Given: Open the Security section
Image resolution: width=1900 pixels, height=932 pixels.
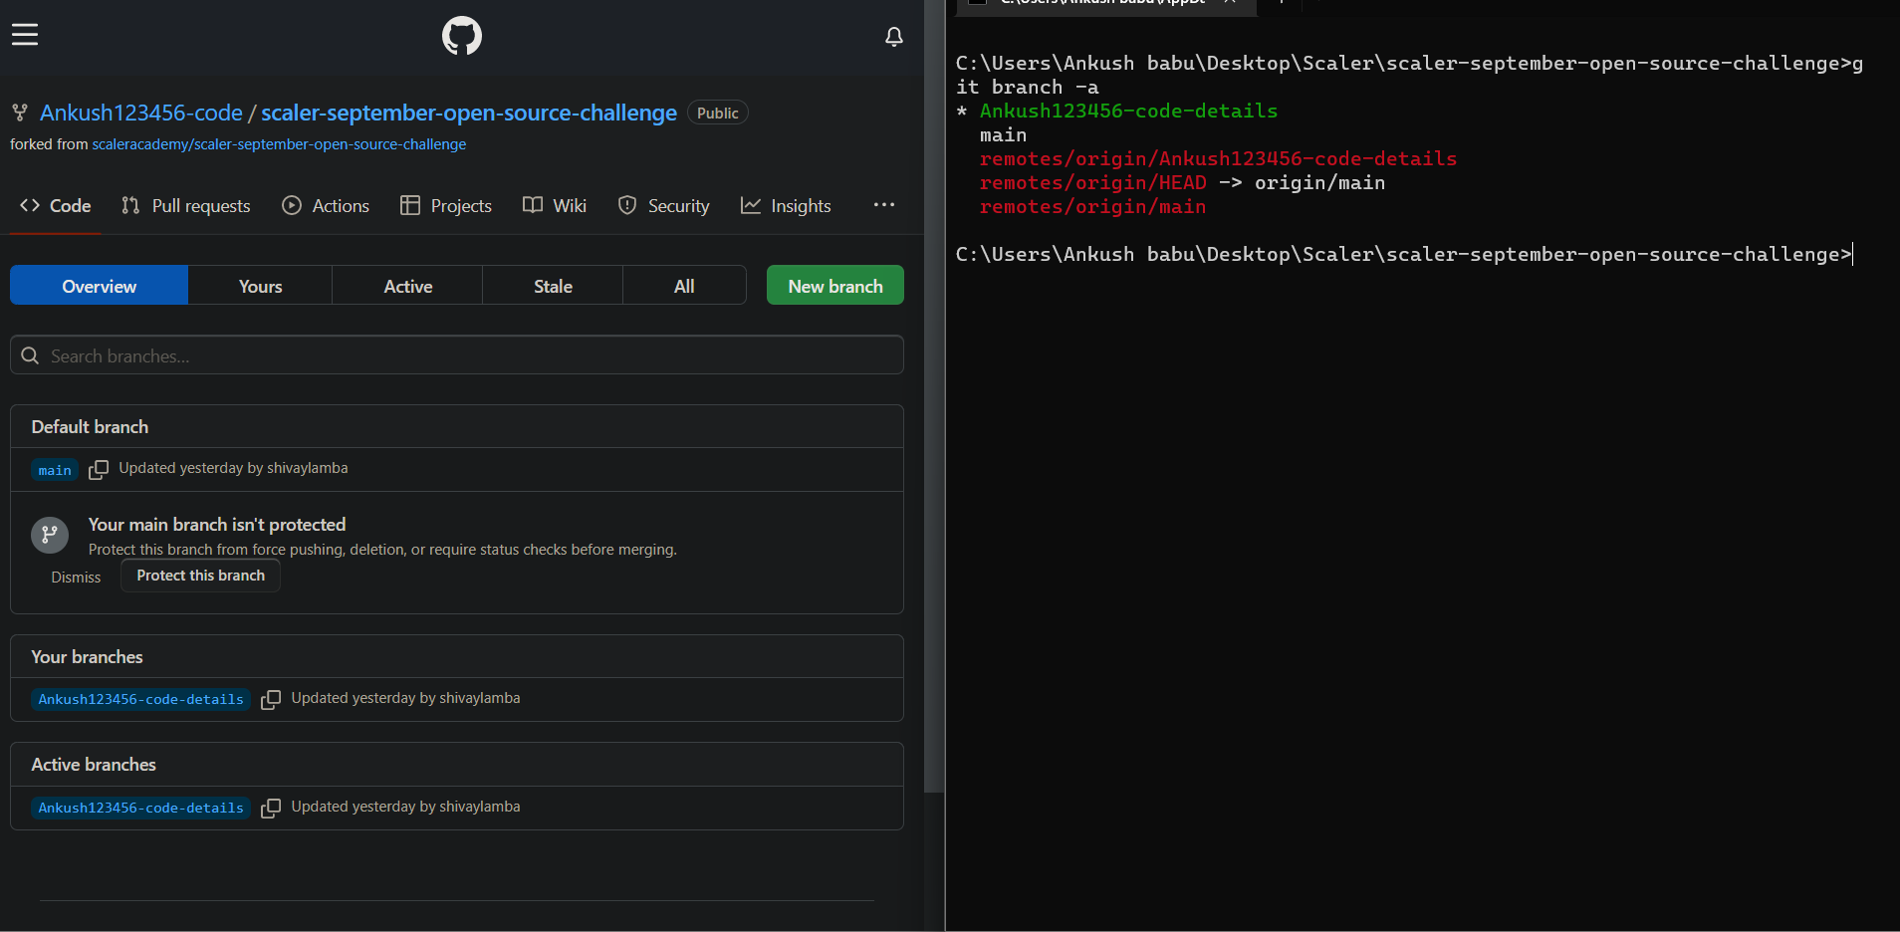Looking at the screenshot, I should click(663, 205).
